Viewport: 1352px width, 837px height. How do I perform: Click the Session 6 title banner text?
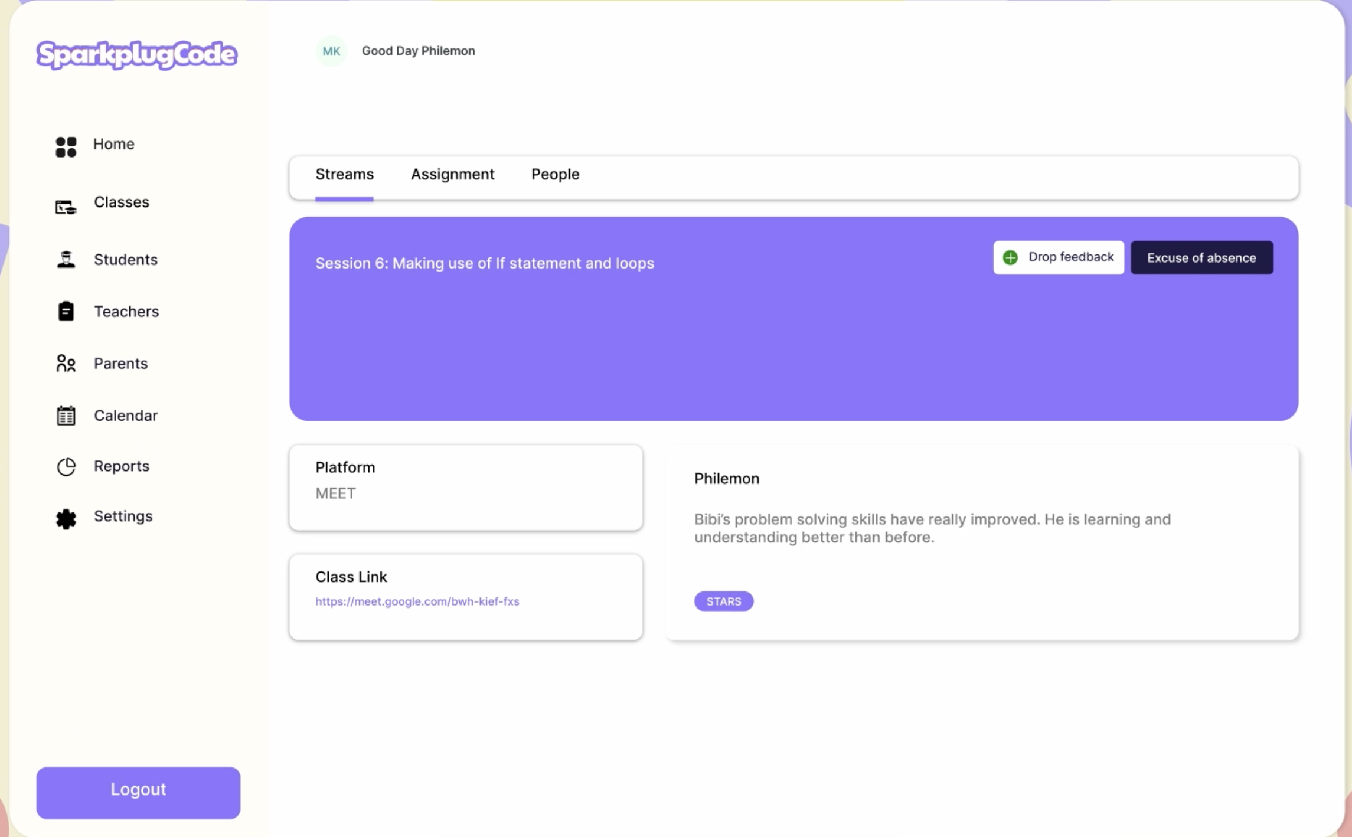484,263
